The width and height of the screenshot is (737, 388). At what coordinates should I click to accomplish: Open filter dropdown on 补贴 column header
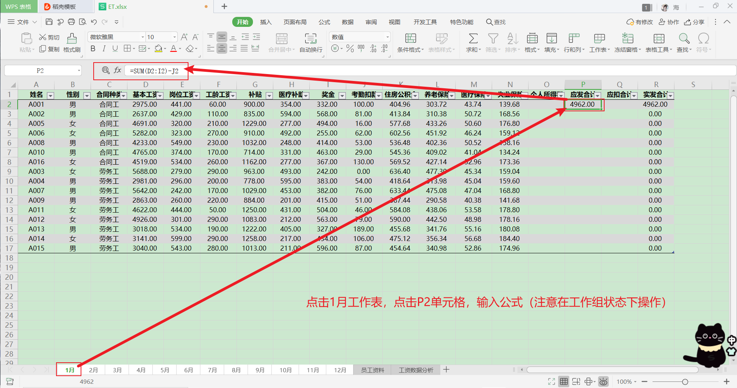click(269, 95)
